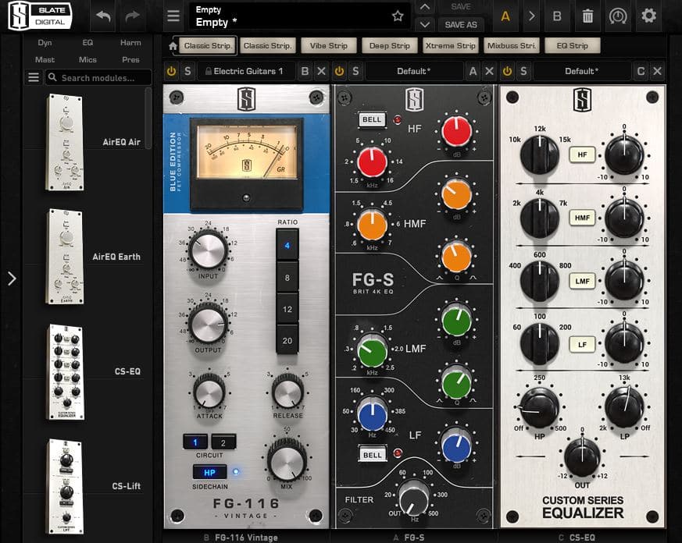Solo the FG-S module with S button
The image size is (682, 543).
pos(355,71)
